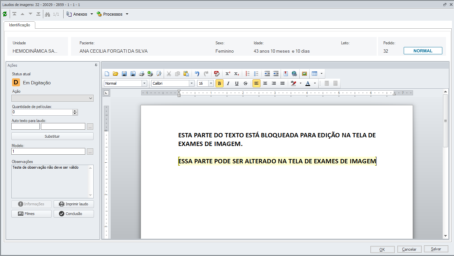Decrease the paragraph indent
The image size is (454, 256).
276,74
